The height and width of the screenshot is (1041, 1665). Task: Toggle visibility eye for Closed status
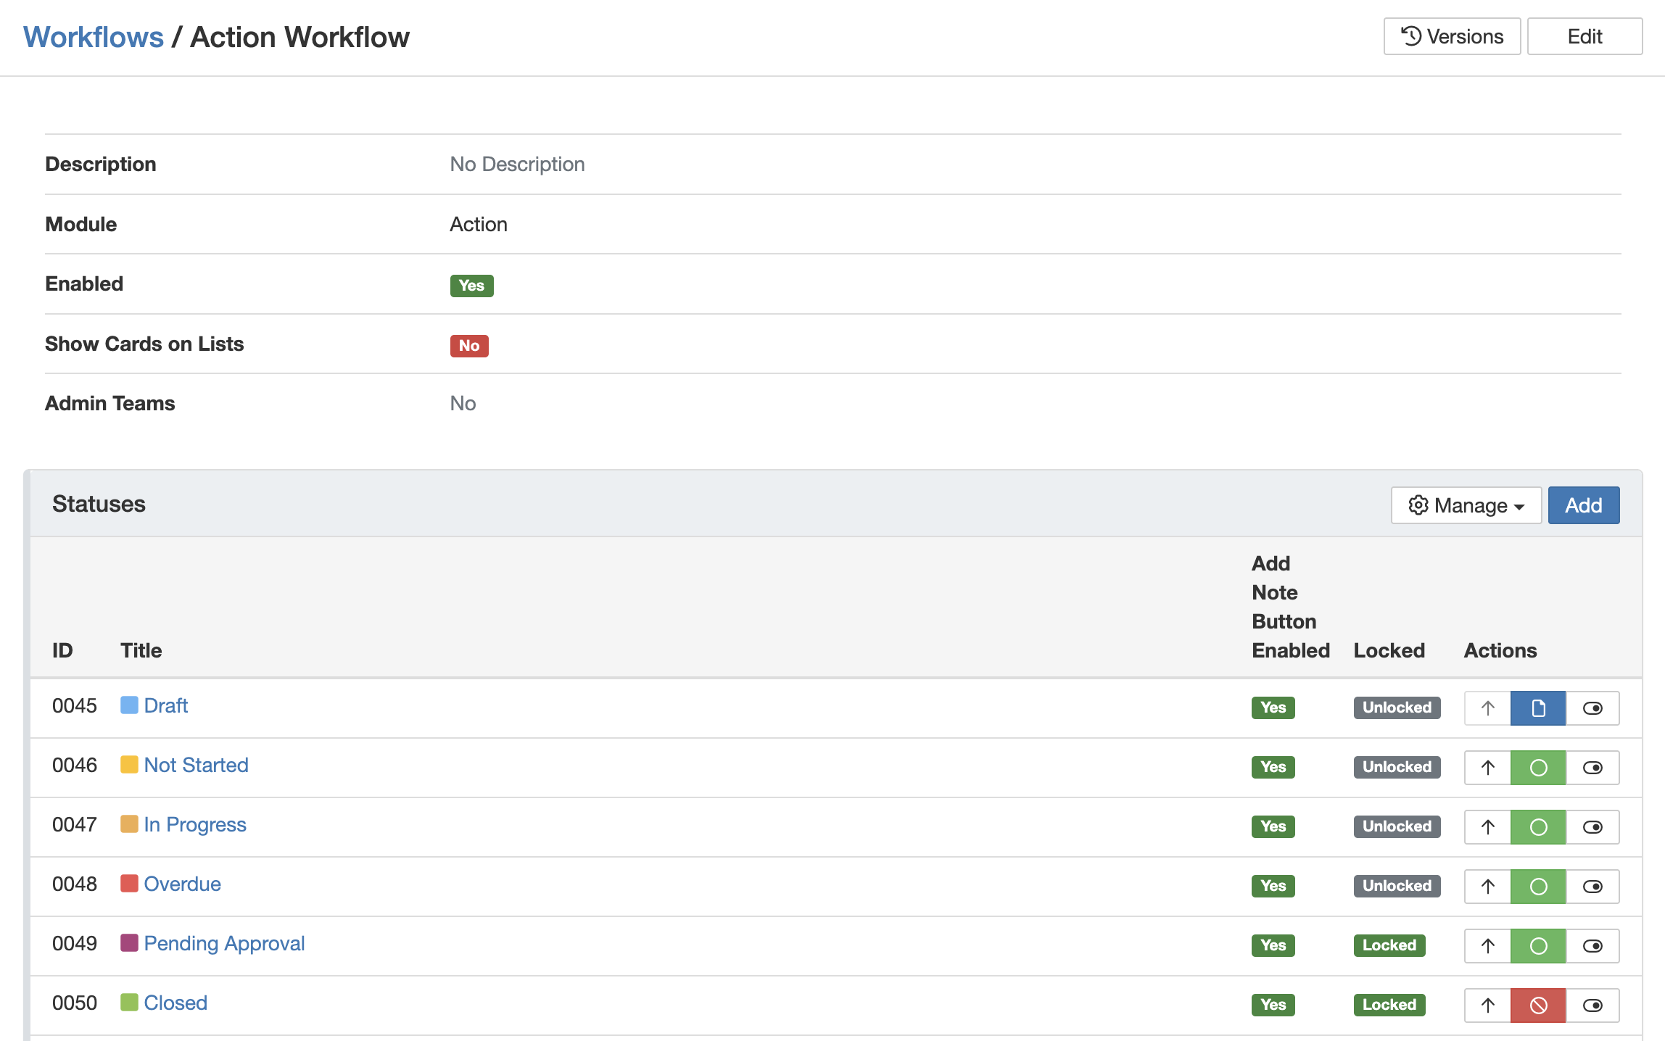click(1592, 1005)
